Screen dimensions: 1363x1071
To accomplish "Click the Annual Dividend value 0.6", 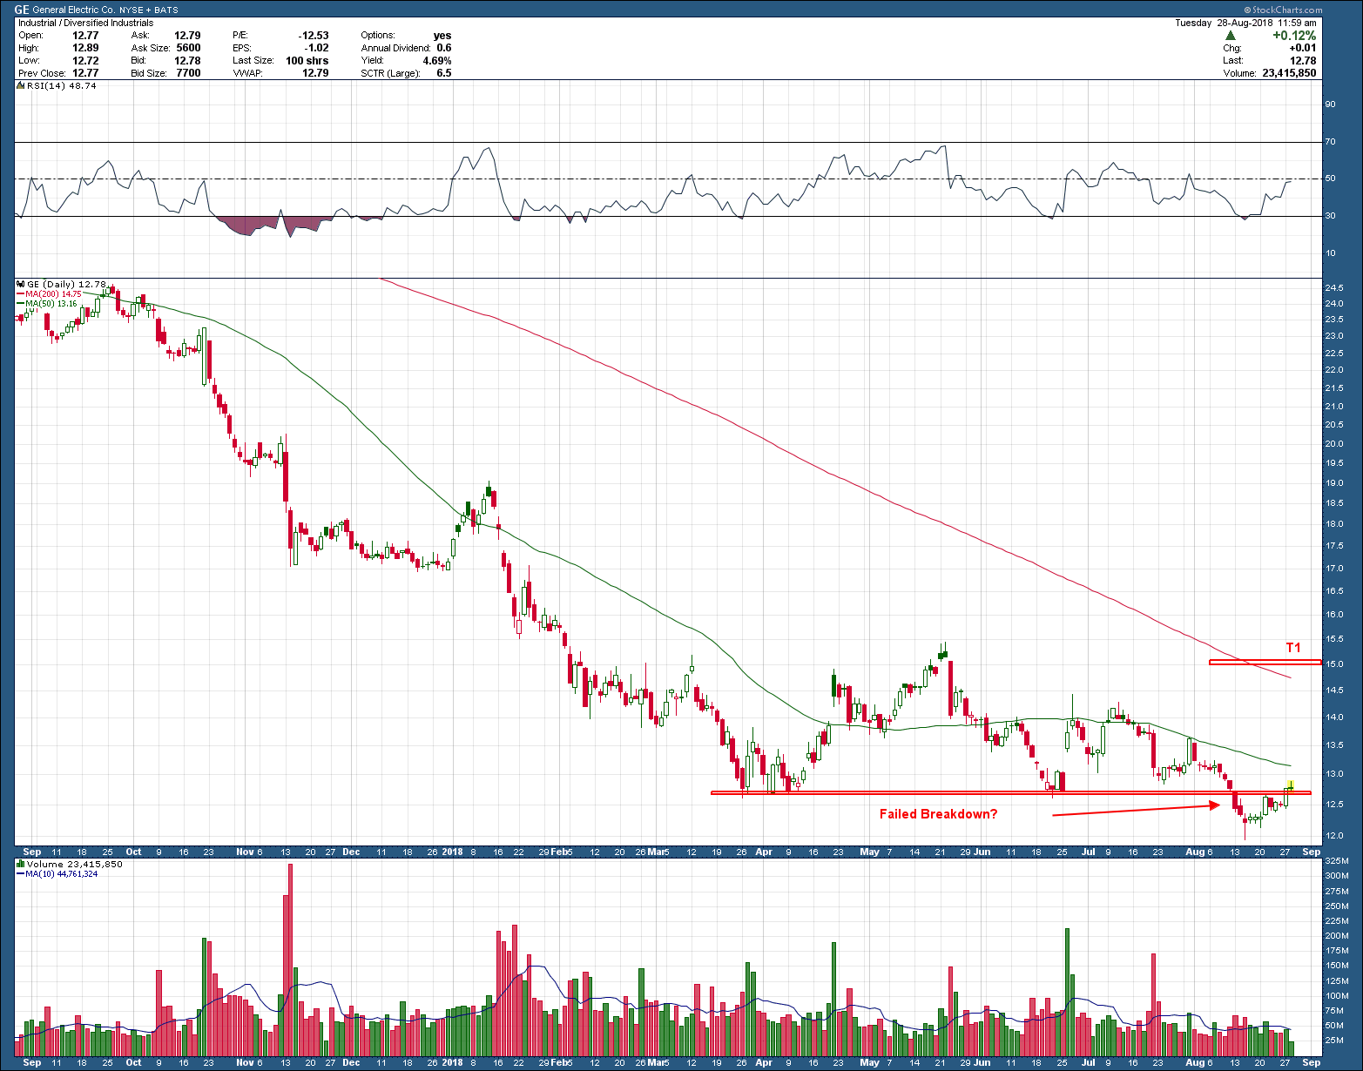I will [444, 48].
